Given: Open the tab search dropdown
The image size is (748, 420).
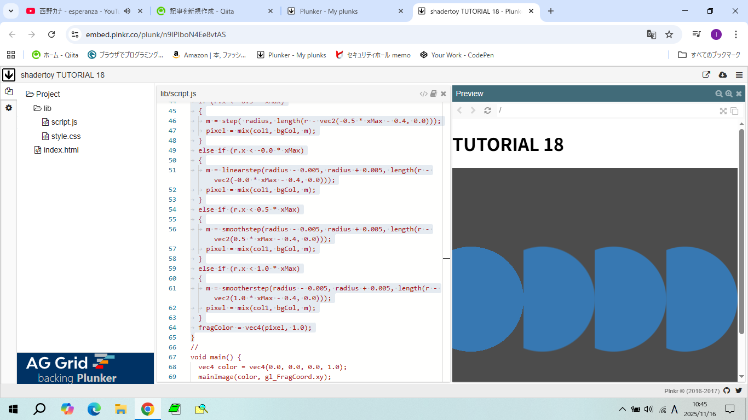Looking at the screenshot, I should point(10,11).
